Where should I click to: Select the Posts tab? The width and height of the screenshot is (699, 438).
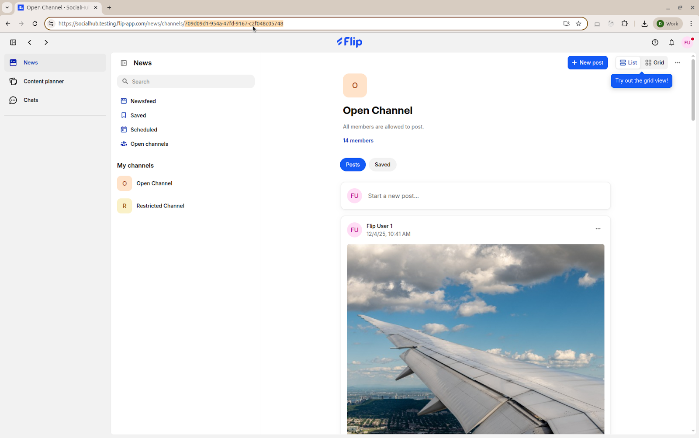click(x=353, y=165)
